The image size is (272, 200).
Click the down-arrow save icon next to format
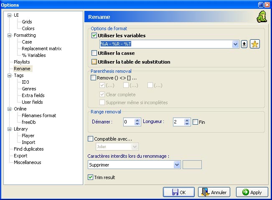point(244,44)
